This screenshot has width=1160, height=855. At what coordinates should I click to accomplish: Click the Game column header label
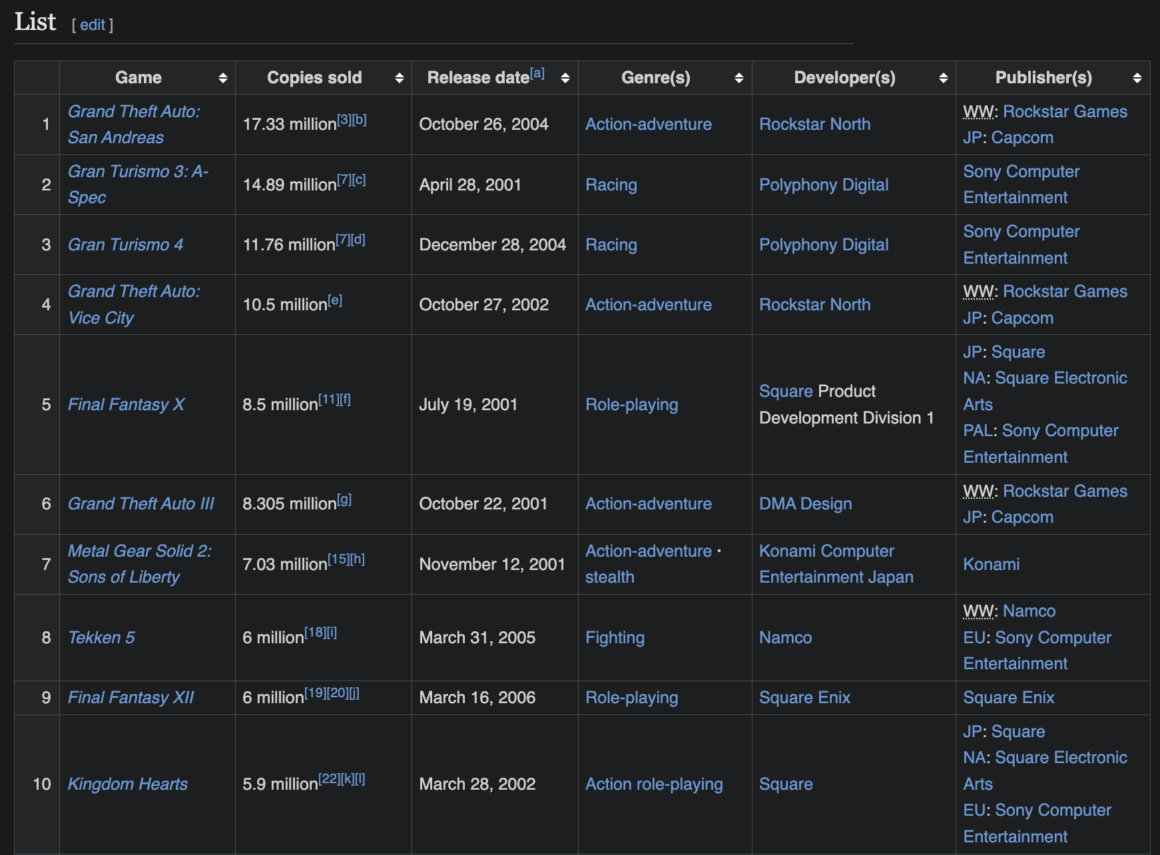pos(139,78)
